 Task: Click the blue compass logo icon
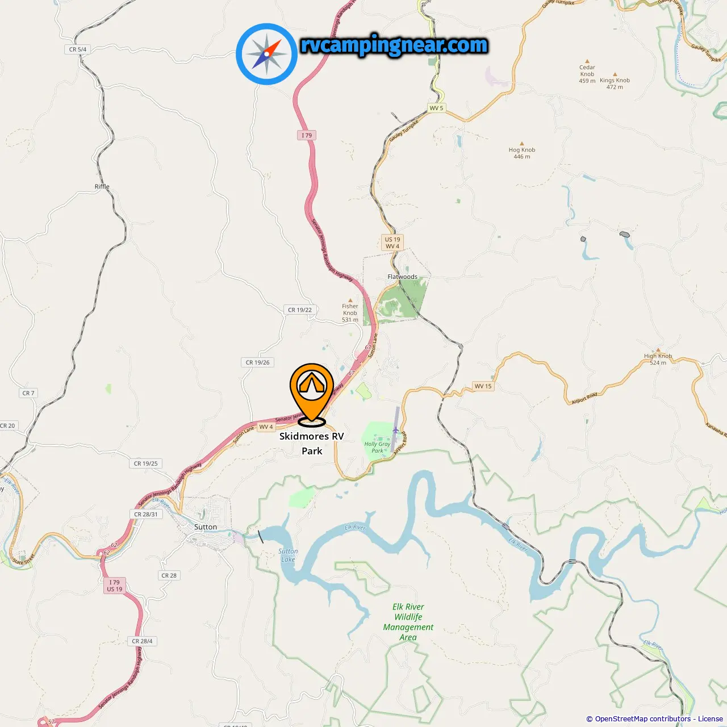[266, 54]
